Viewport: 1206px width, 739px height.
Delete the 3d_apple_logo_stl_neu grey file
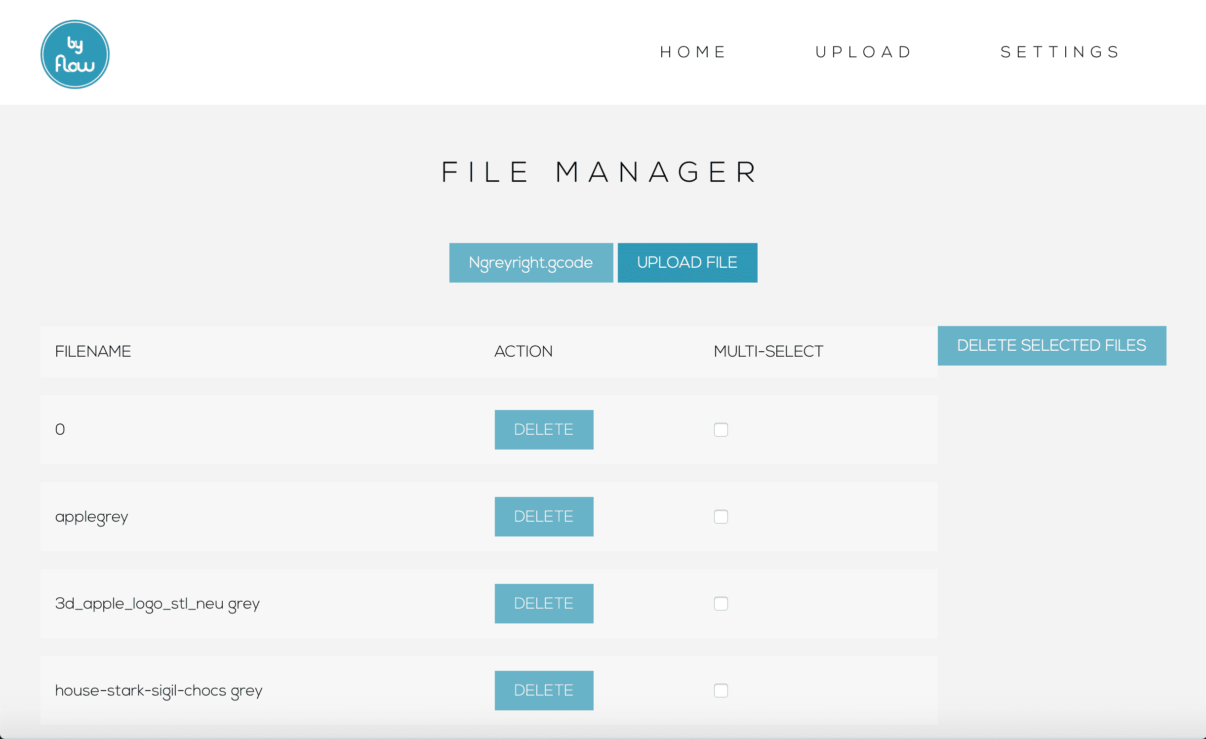(x=544, y=603)
